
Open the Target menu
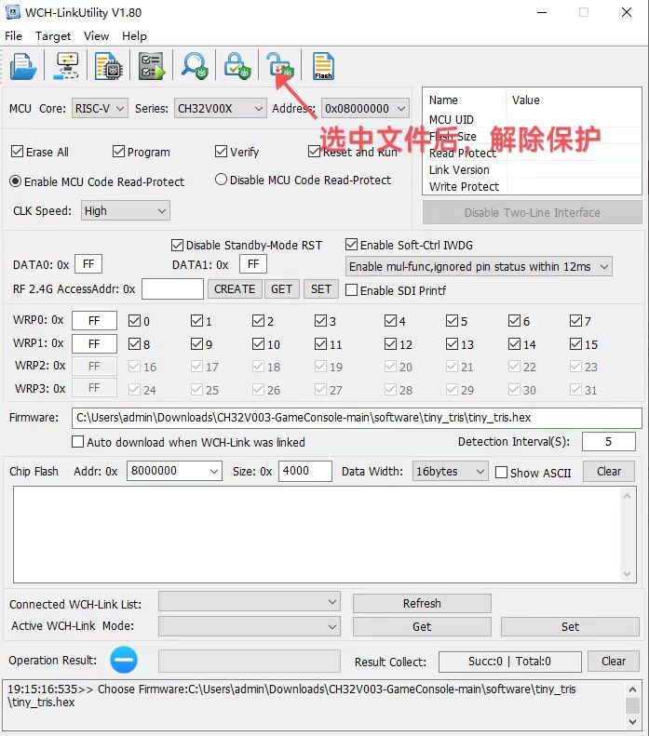coord(53,35)
